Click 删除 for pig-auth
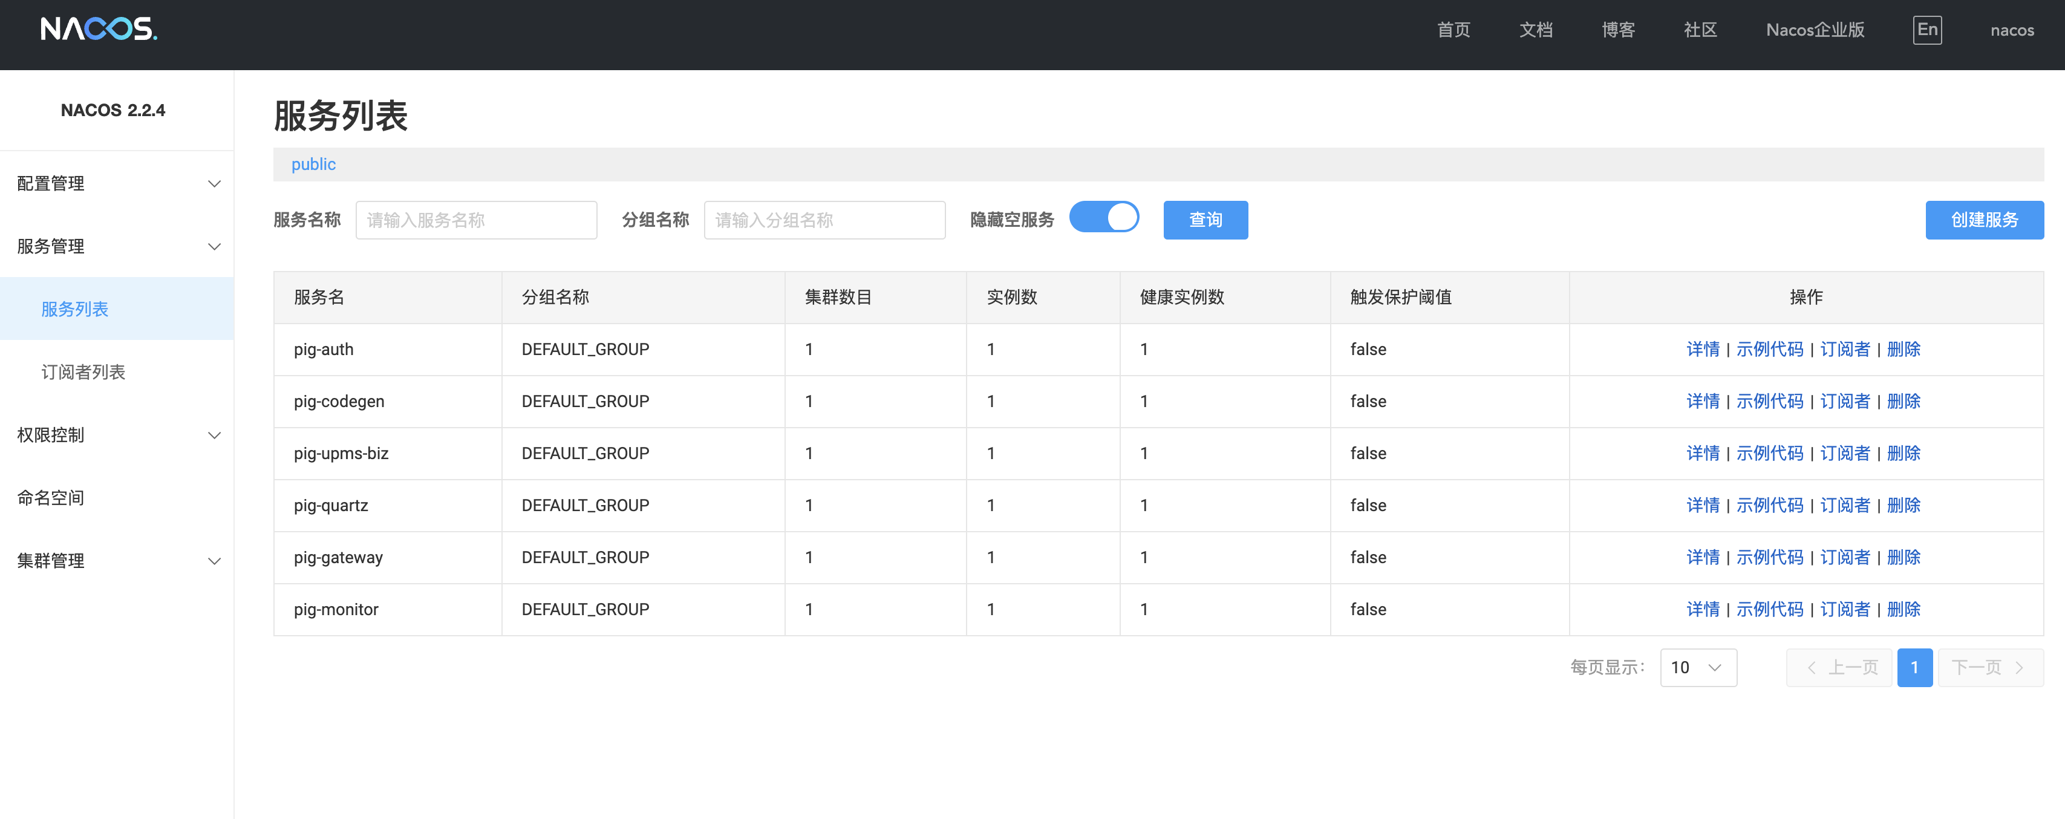Viewport: 2065px width, 819px height. click(x=1903, y=350)
